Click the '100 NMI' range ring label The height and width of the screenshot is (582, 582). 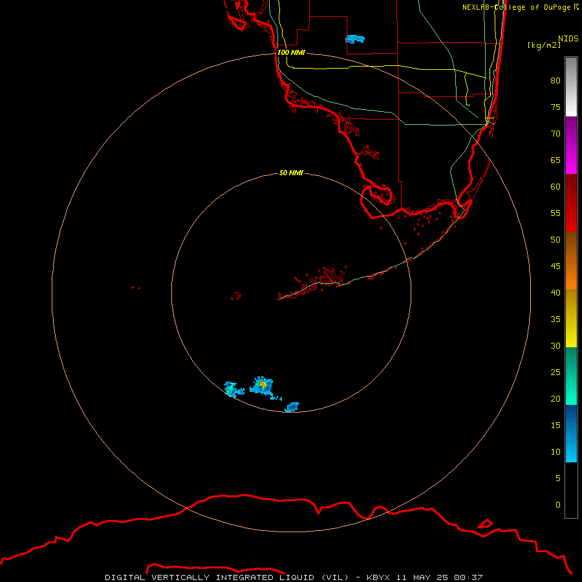coord(291,52)
